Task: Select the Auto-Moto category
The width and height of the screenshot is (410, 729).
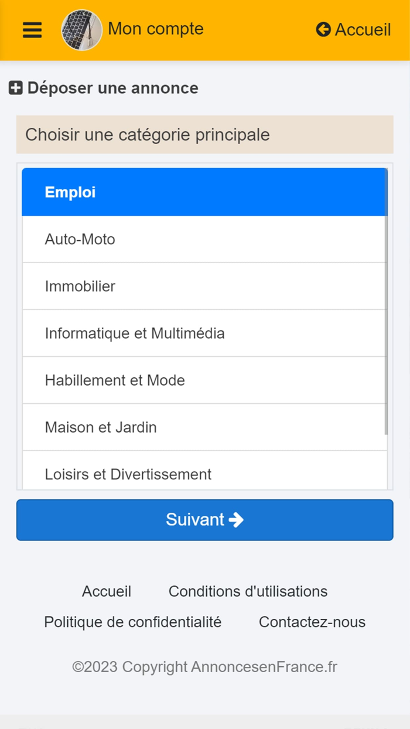Action: pos(204,239)
